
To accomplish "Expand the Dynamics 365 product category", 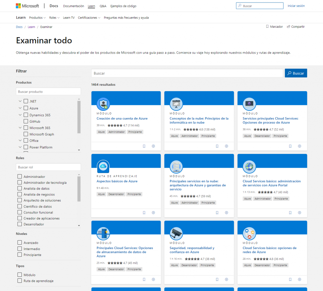I will (x=20, y=115).
